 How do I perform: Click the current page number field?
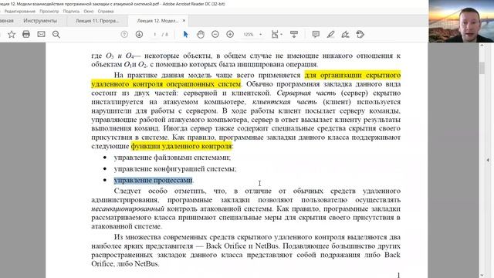(154, 34)
